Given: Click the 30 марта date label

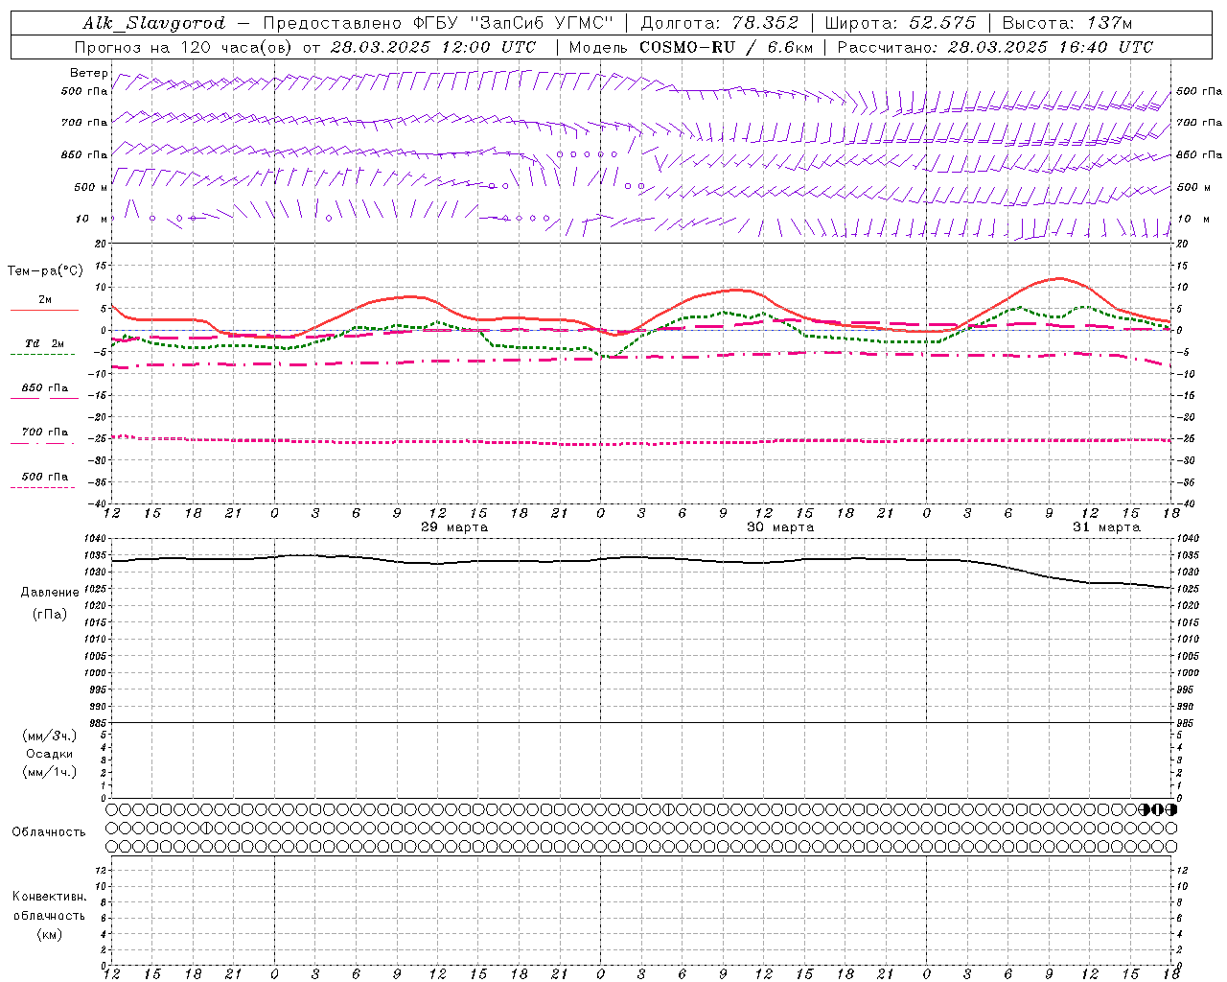Looking at the screenshot, I should [780, 527].
